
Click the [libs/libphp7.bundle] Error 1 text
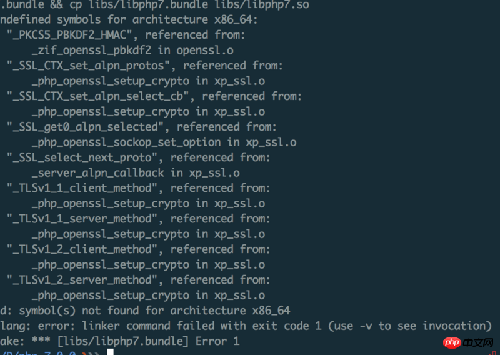(x=148, y=341)
